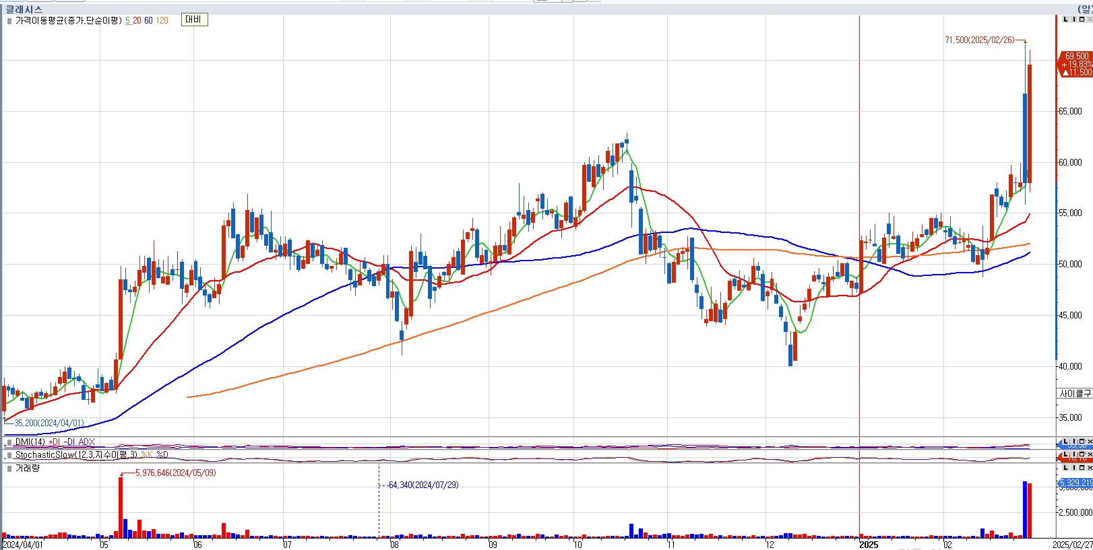Viewport: 1093px width, 550px height.
Task: Click the (일) daily period label
Action: tap(1085, 9)
